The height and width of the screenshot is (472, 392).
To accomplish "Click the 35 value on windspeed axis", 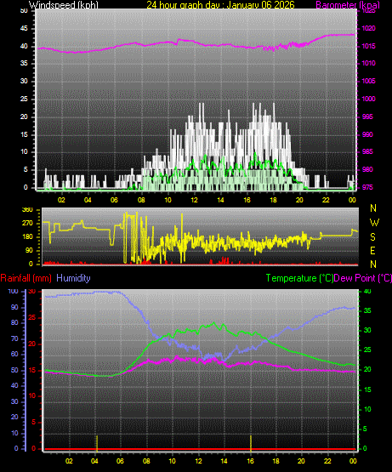I will (24, 63).
